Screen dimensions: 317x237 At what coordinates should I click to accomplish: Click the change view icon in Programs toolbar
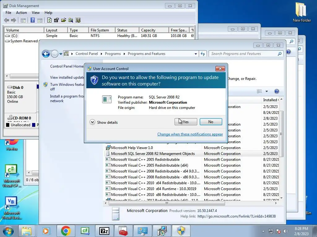click(259, 91)
